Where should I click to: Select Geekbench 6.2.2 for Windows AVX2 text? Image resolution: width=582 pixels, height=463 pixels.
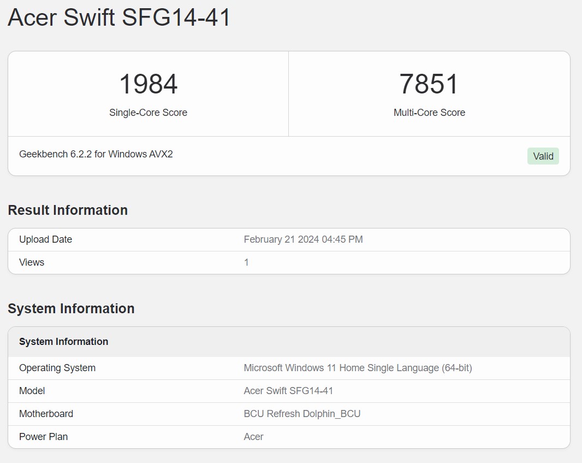[x=96, y=154]
